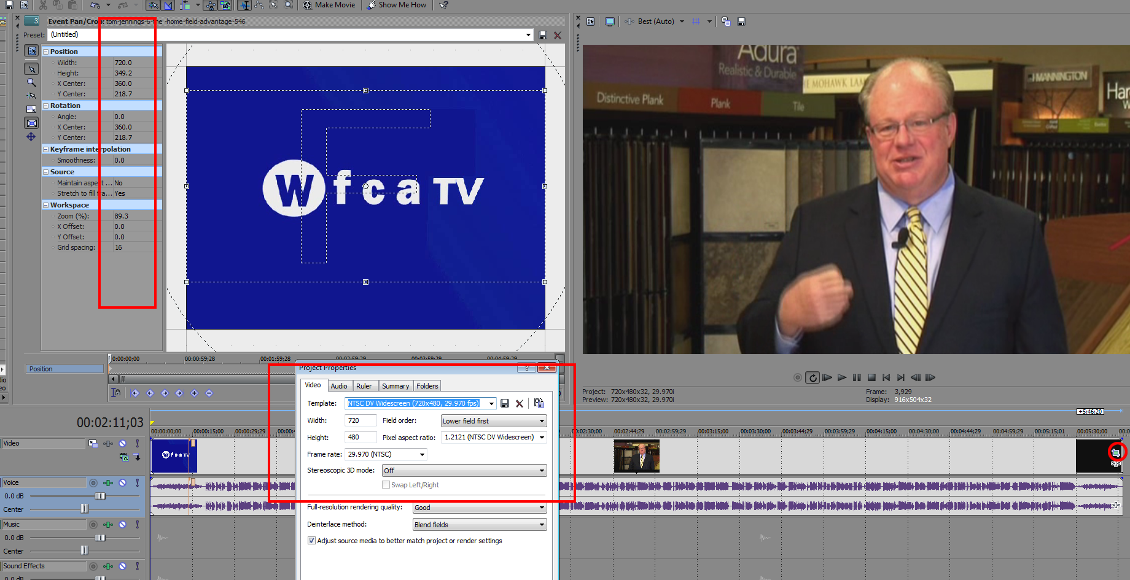Click the Show Me How button
The image size is (1130, 580).
tap(397, 5)
